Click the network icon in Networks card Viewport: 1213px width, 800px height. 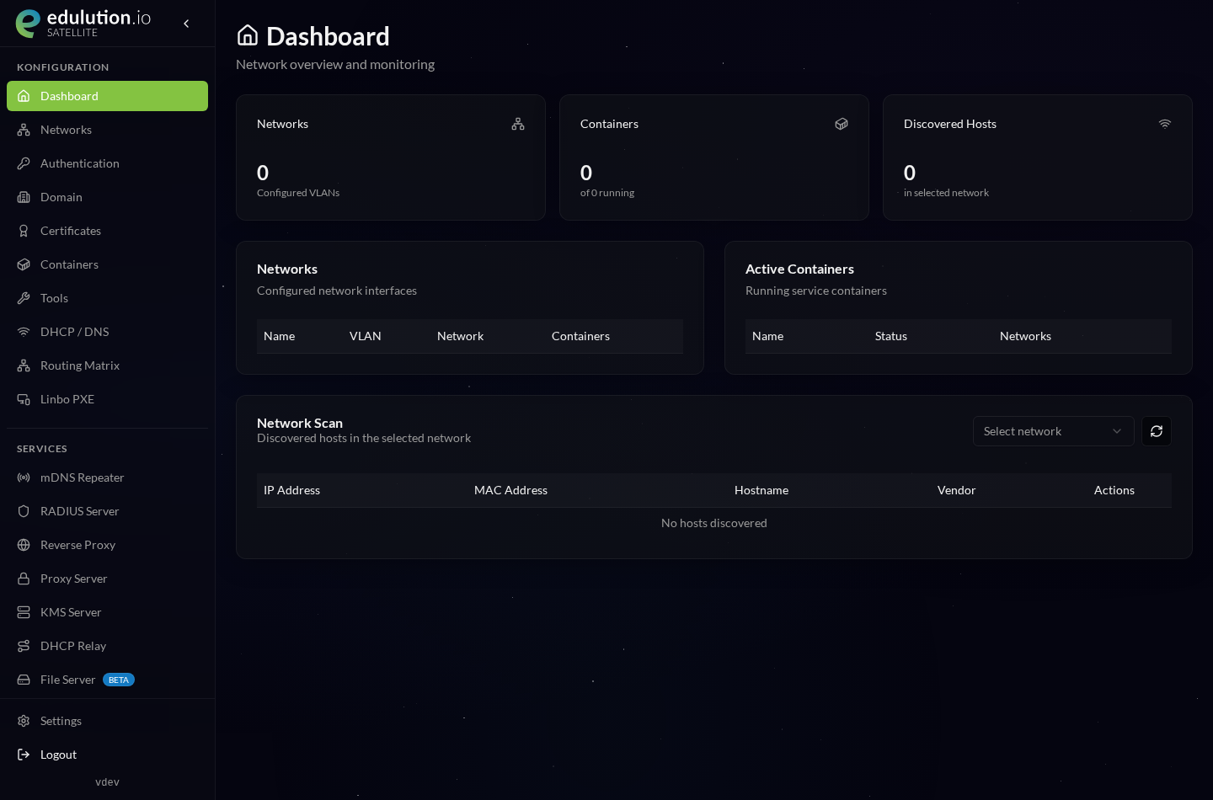coord(518,124)
